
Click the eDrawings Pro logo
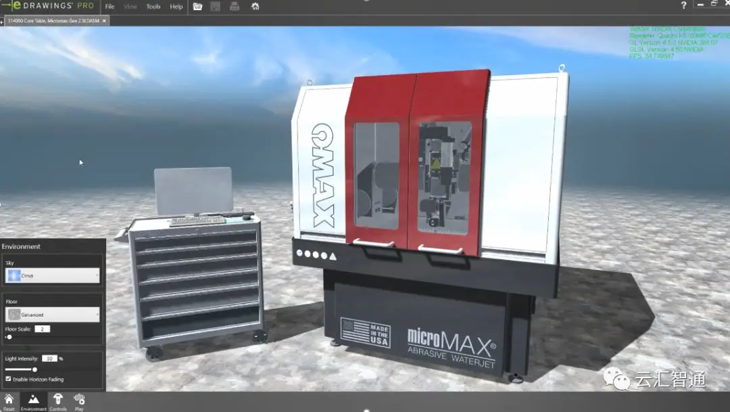pos(48,6)
